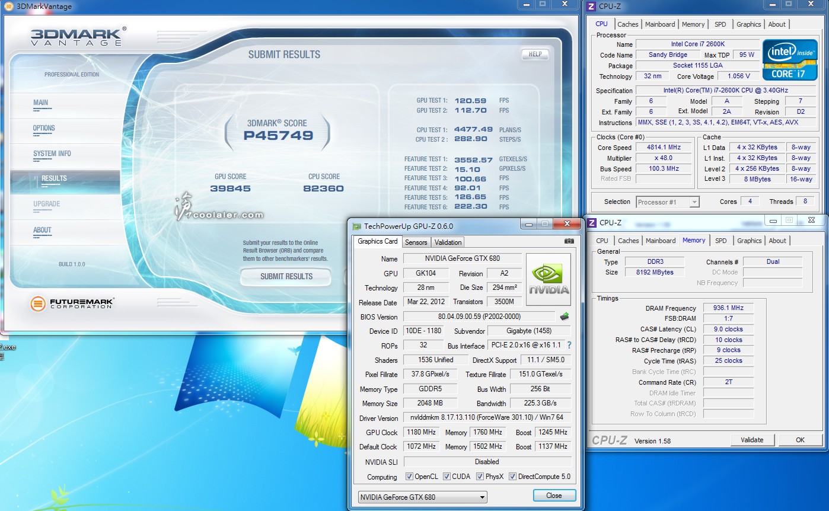Viewport: 829px width, 511px height.
Task: Click the CAS# Latency value 9.0 clocks
Action: pos(729,329)
